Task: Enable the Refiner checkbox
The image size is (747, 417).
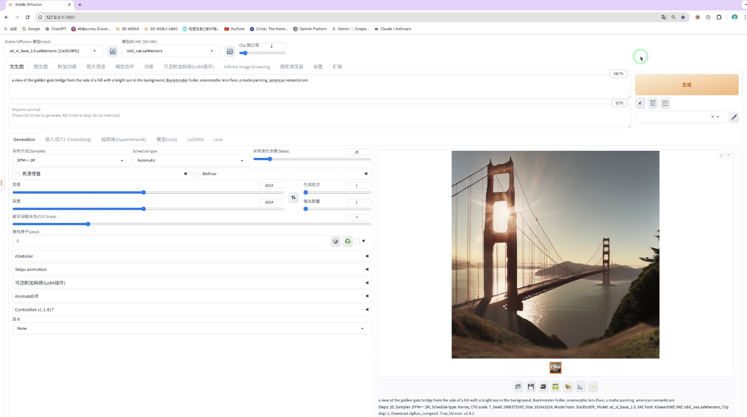Action: 198,174
